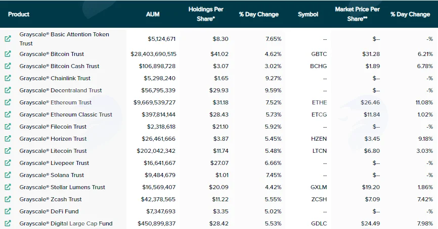Viewport: 438px width, 229px height.
Task: Click external link icon beside Ethereum Trust
Action: point(8,102)
